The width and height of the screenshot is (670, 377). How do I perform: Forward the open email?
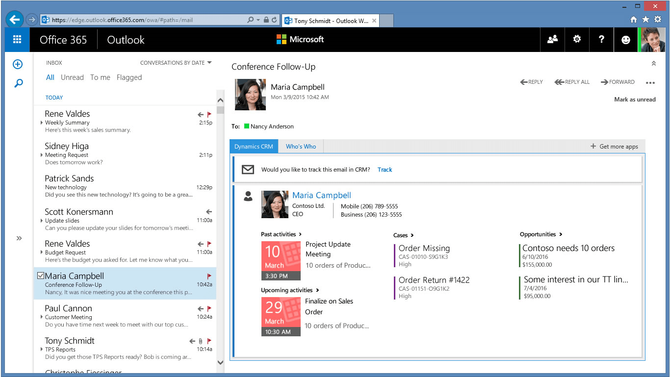click(618, 82)
